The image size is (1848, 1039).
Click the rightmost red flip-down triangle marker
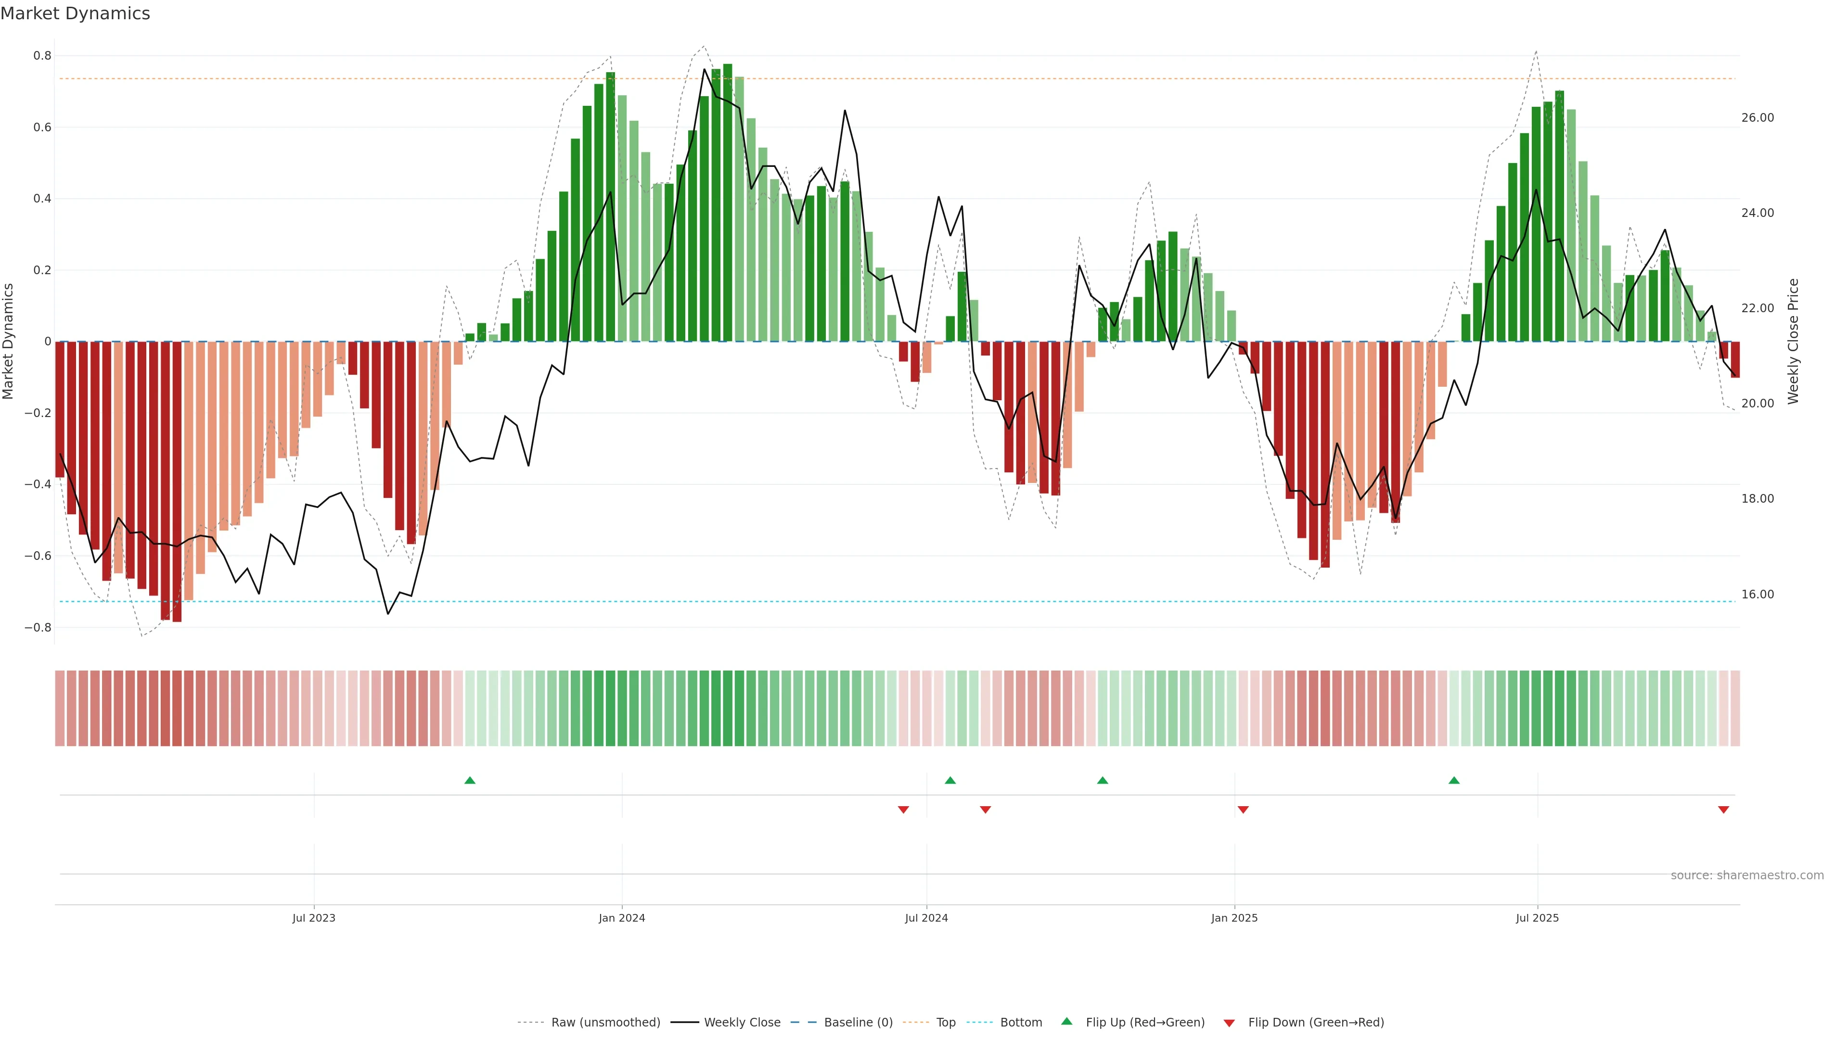(1724, 810)
